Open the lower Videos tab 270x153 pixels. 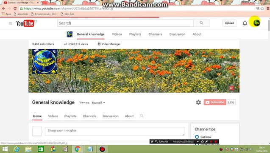click(x=53, y=116)
